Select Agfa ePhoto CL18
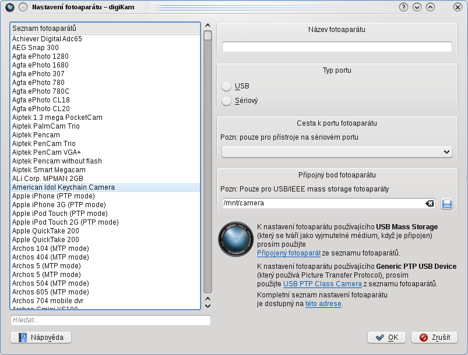 (105, 100)
